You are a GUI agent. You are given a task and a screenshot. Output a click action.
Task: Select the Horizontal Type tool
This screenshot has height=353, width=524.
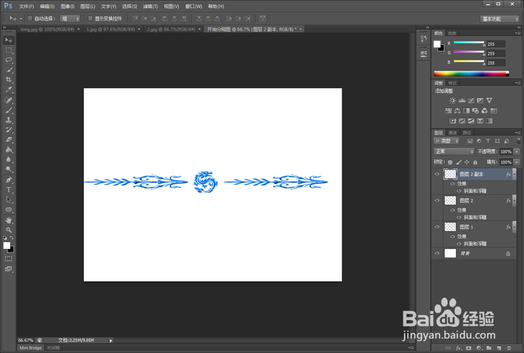[x=9, y=190]
